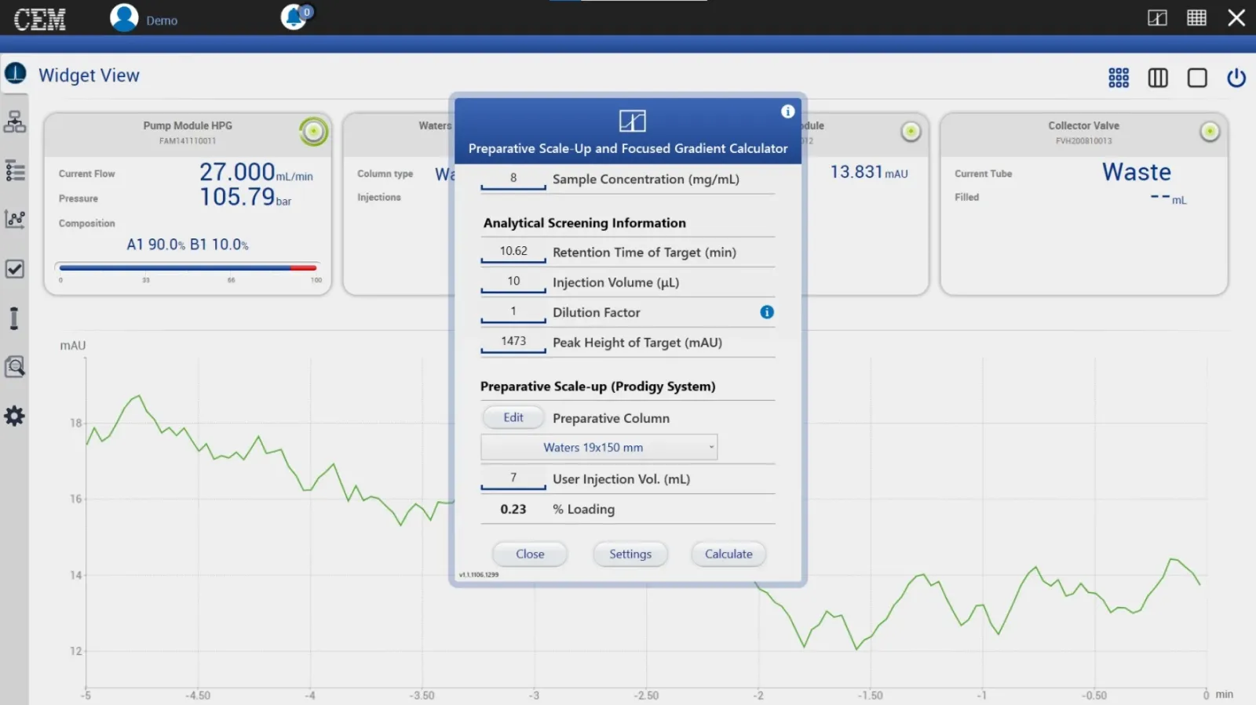Open the method list sidebar icon
The width and height of the screenshot is (1256, 705).
(x=14, y=171)
